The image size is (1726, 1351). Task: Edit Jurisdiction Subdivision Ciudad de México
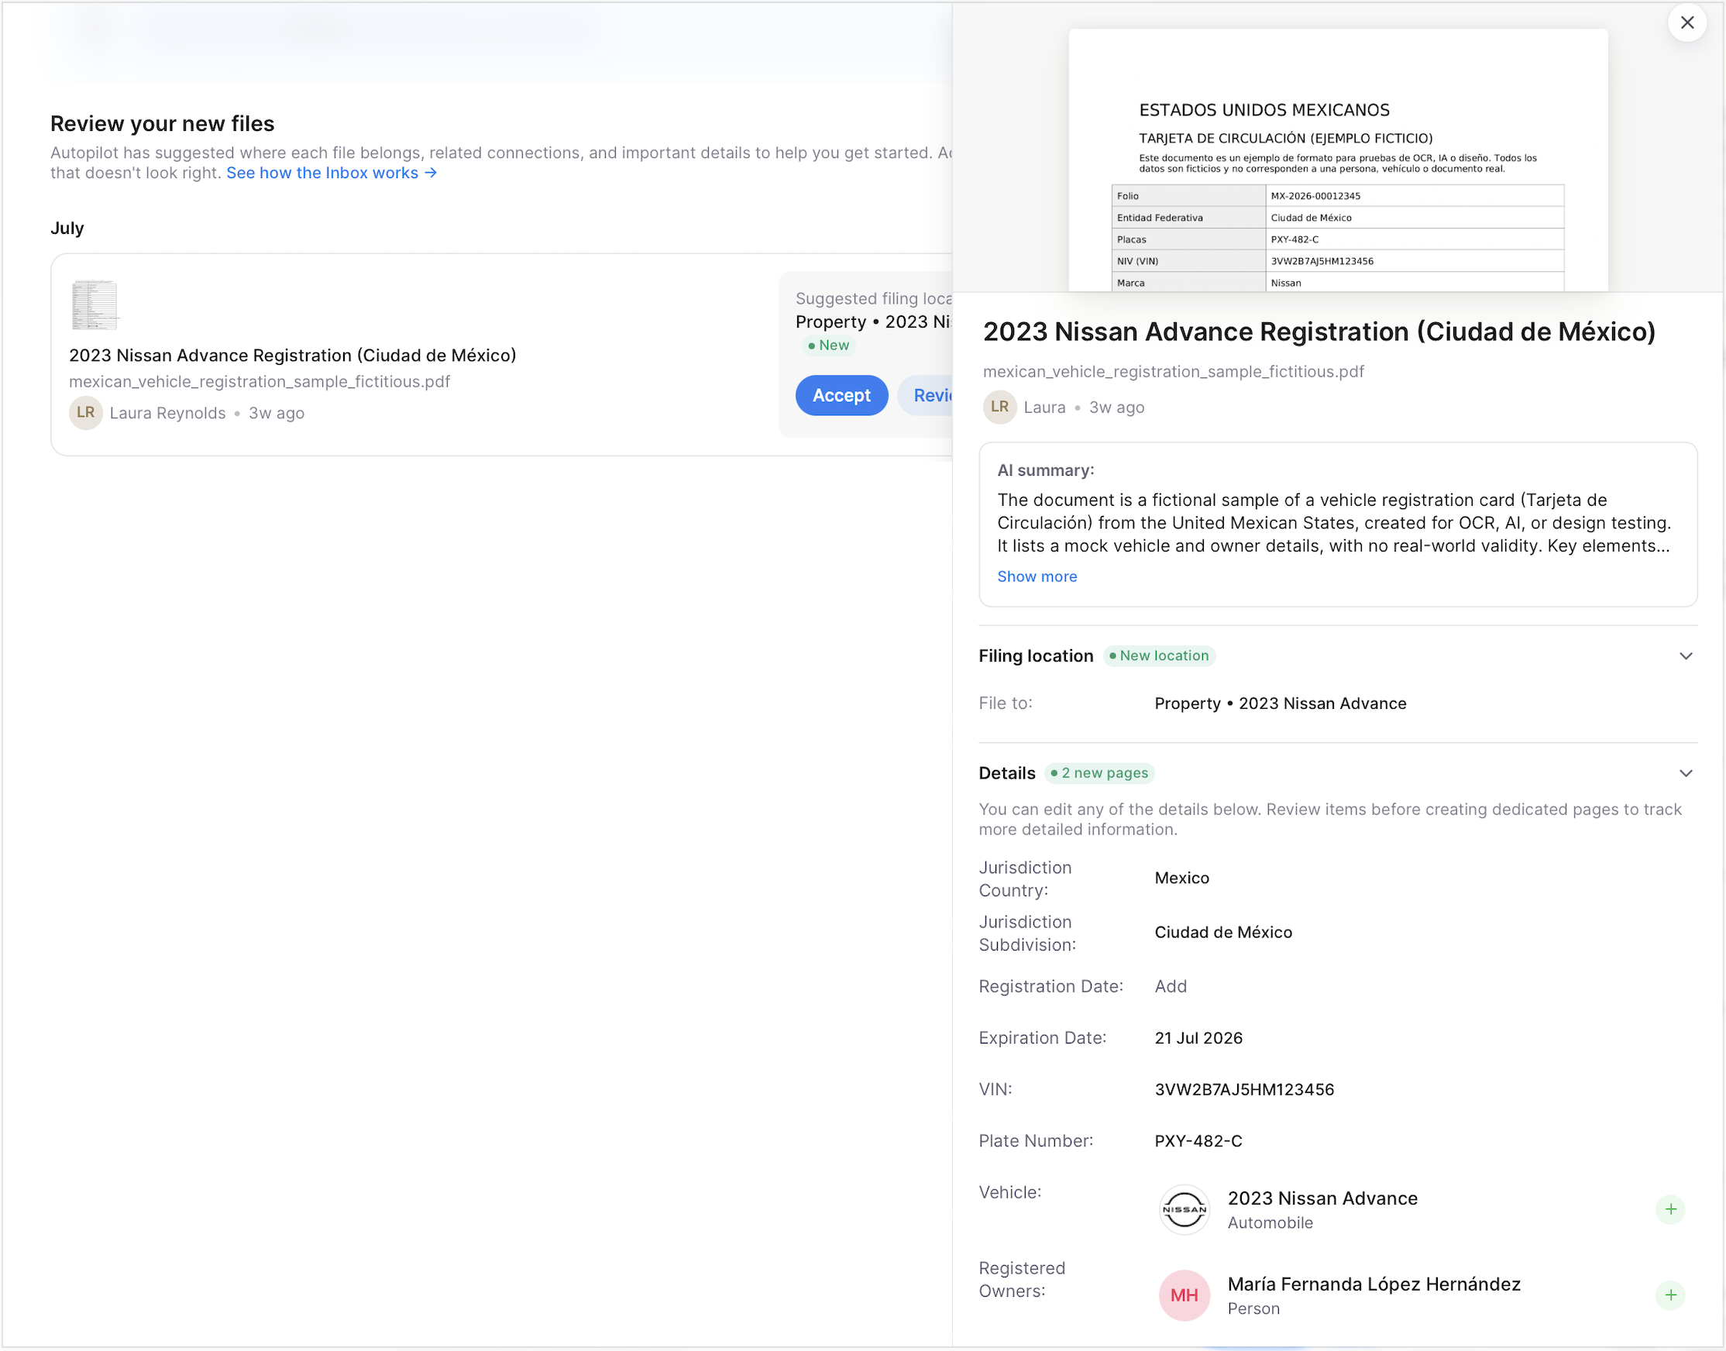click(1223, 933)
